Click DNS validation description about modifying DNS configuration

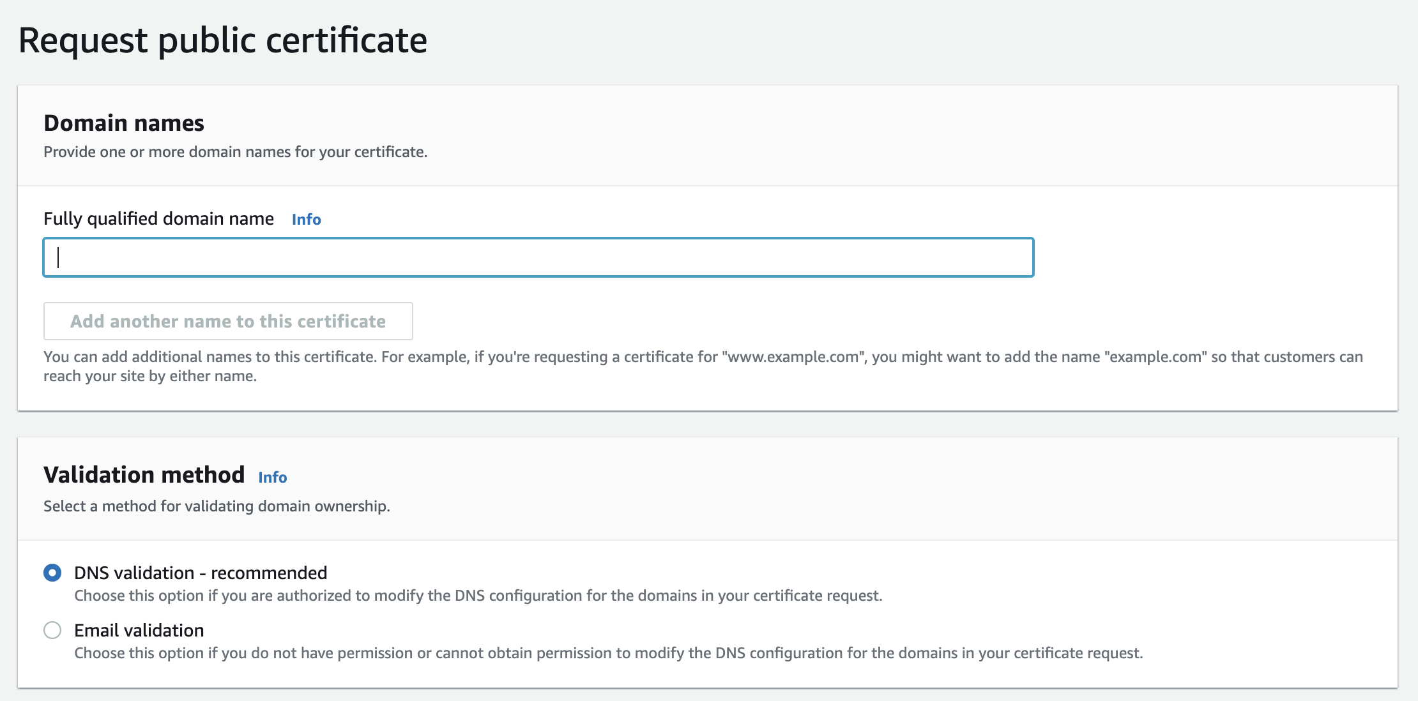(478, 596)
